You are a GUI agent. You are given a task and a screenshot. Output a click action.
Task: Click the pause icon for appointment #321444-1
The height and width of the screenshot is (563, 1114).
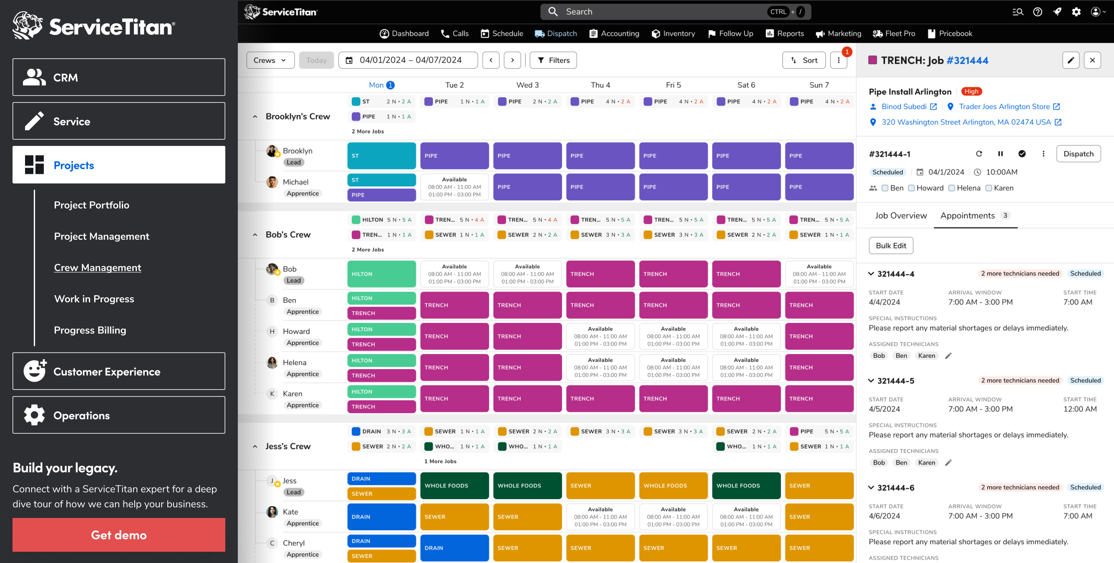pos(1000,154)
